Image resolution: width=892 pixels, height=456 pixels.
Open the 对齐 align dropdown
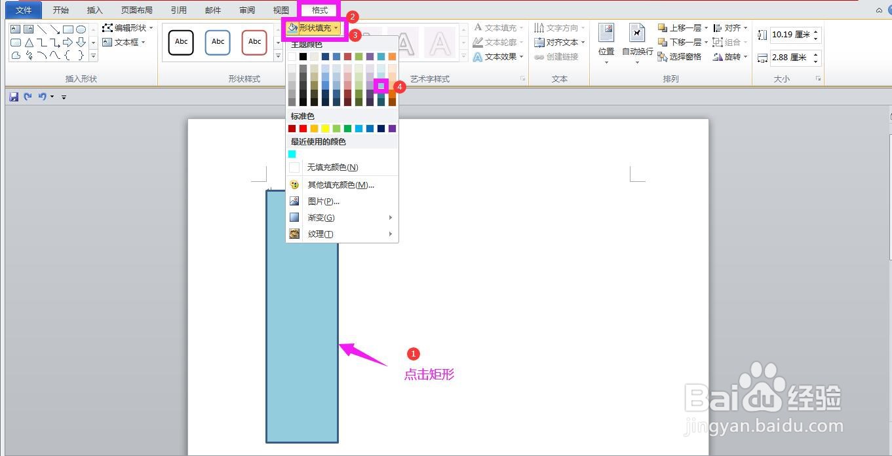tap(731, 27)
